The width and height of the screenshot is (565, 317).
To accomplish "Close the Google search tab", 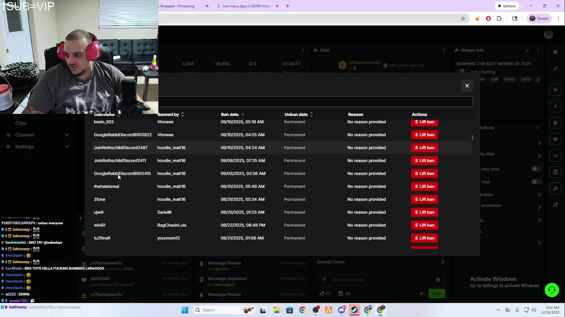I will pyautogui.click(x=277, y=6).
